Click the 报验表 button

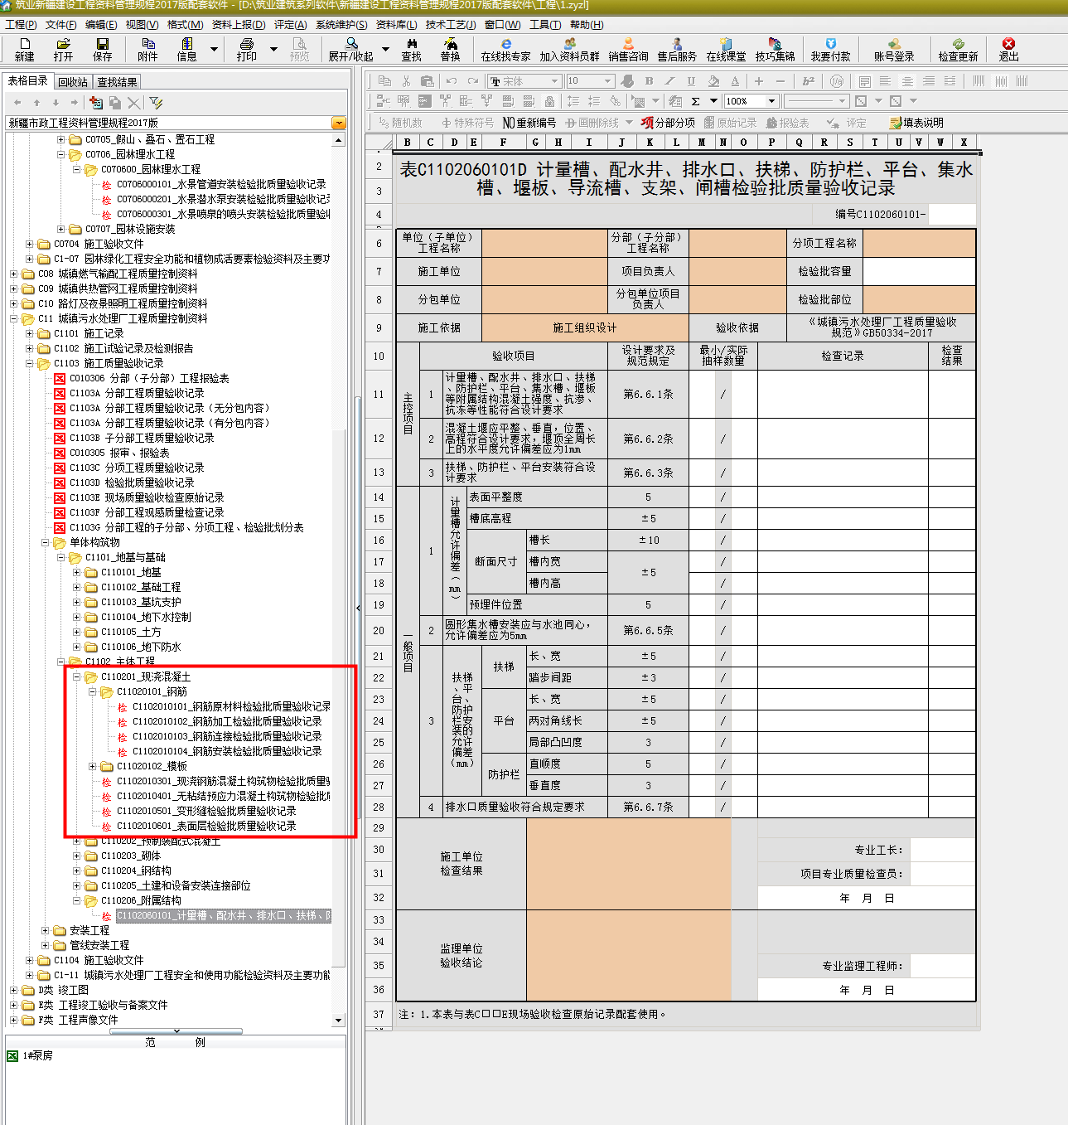(787, 123)
